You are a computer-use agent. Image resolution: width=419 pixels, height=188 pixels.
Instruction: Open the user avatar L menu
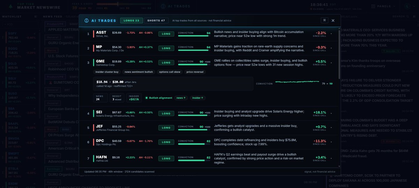point(408,6)
